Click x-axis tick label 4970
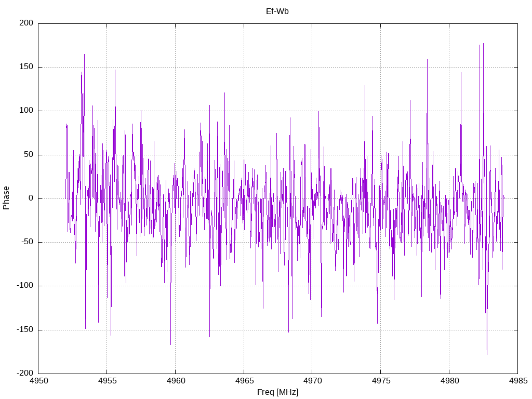The image size is (532, 399). 312,381
